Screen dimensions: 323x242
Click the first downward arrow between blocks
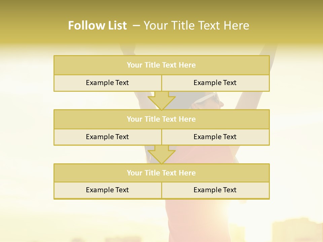tap(161, 100)
